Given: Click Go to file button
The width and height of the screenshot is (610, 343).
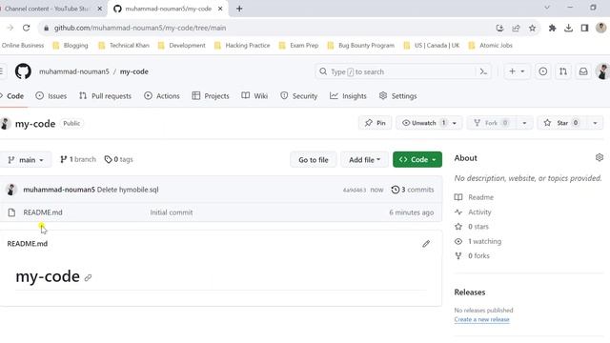Looking at the screenshot, I should click(314, 159).
